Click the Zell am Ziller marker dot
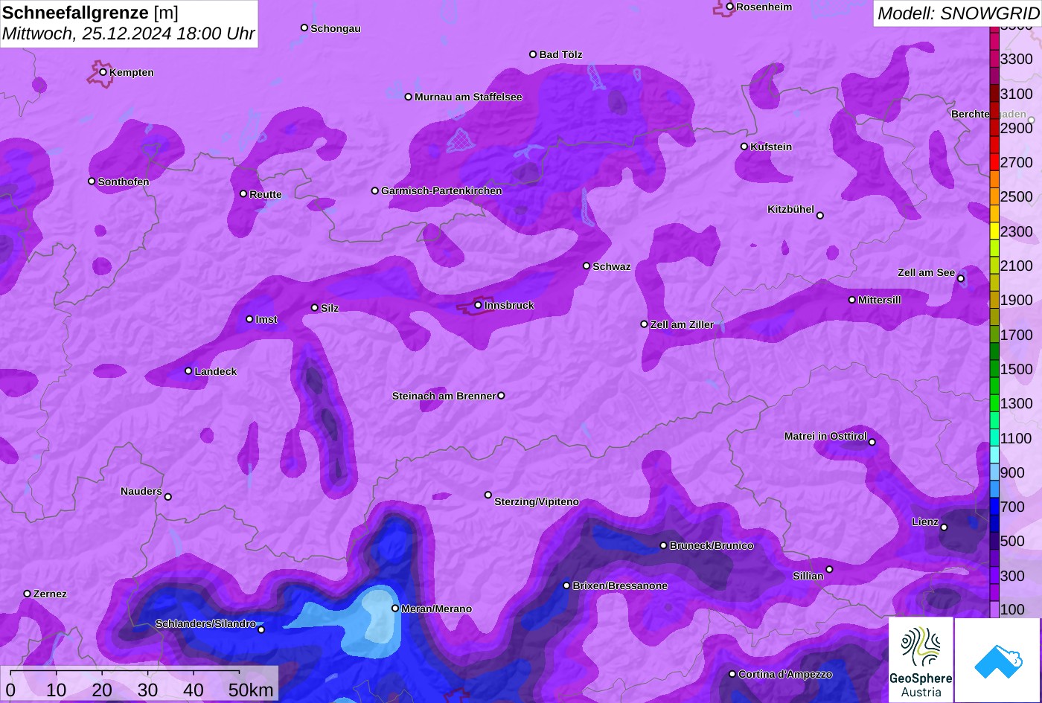 [645, 324]
